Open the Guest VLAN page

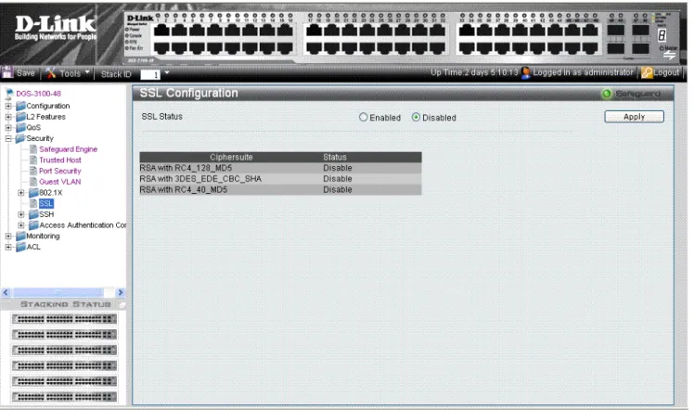(59, 182)
